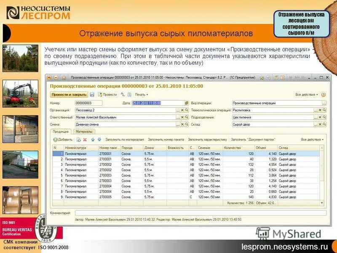Viewport: 337px width, 253px height.
Task: Sort by the Количество column header
Action: [238, 148]
